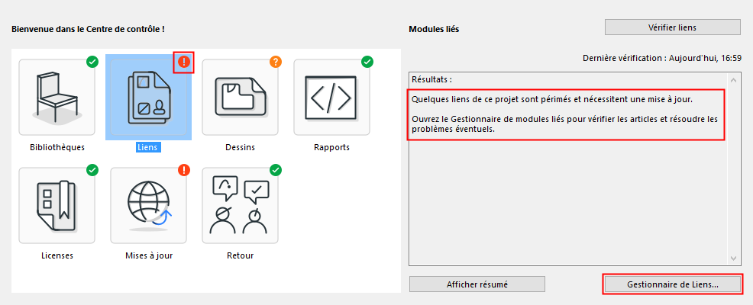Open Gestionnaire de Liens button

tap(672, 284)
